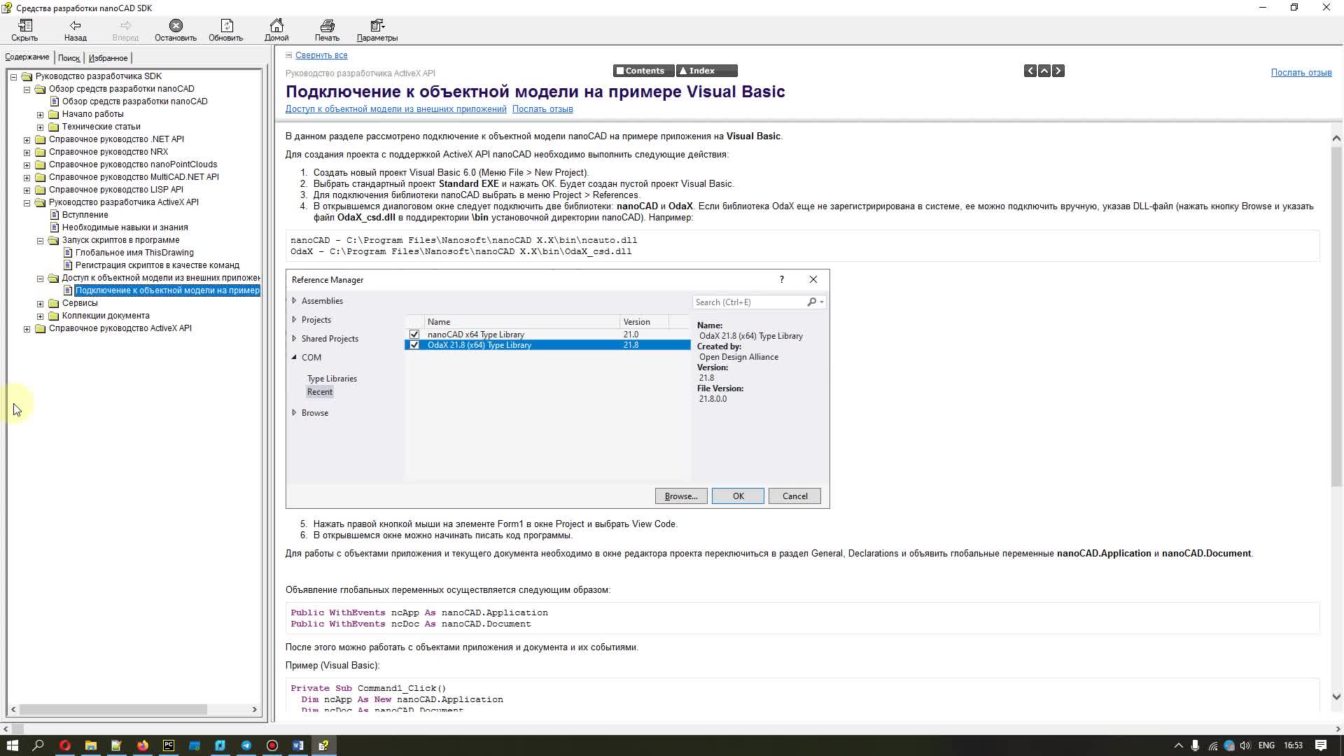Click the Скрыть (Hide) toolbar icon
This screenshot has width=1344, height=756.
point(24,30)
